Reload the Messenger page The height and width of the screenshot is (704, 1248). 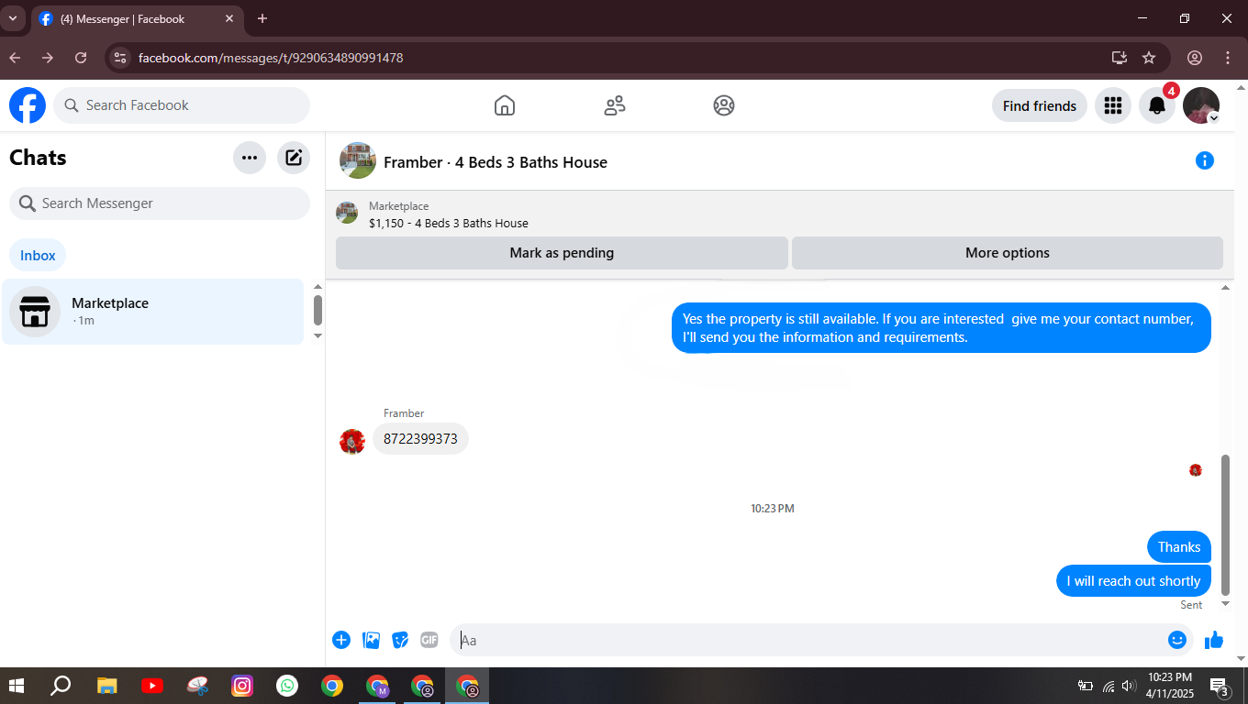[x=81, y=58]
